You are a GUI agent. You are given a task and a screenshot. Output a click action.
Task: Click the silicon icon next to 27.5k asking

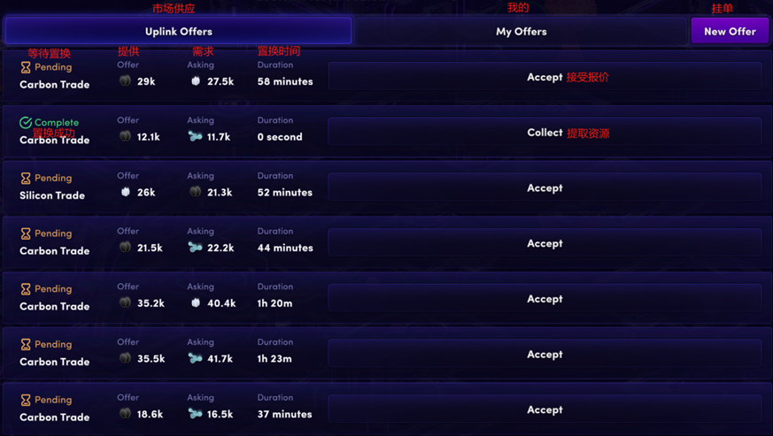(x=196, y=81)
